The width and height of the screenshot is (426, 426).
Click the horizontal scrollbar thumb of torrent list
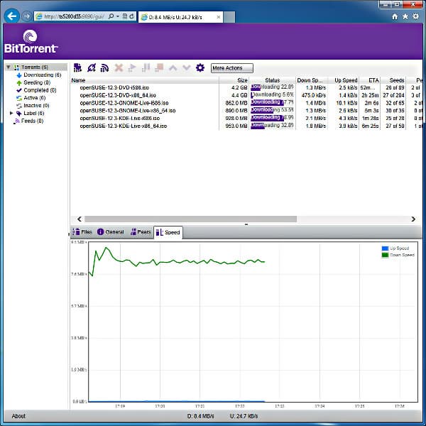tap(190, 219)
